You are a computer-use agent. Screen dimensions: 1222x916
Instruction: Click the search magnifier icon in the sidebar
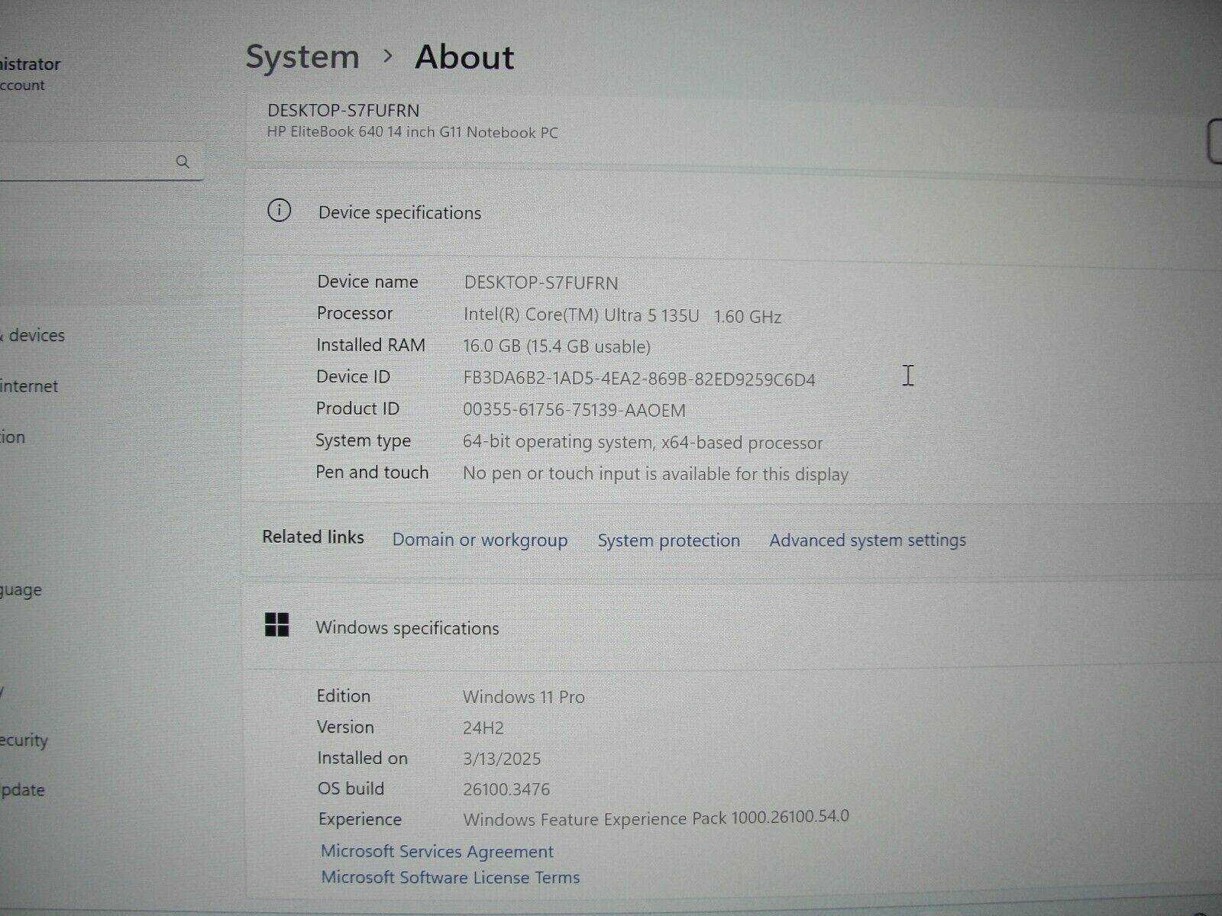[x=183, y=161]
